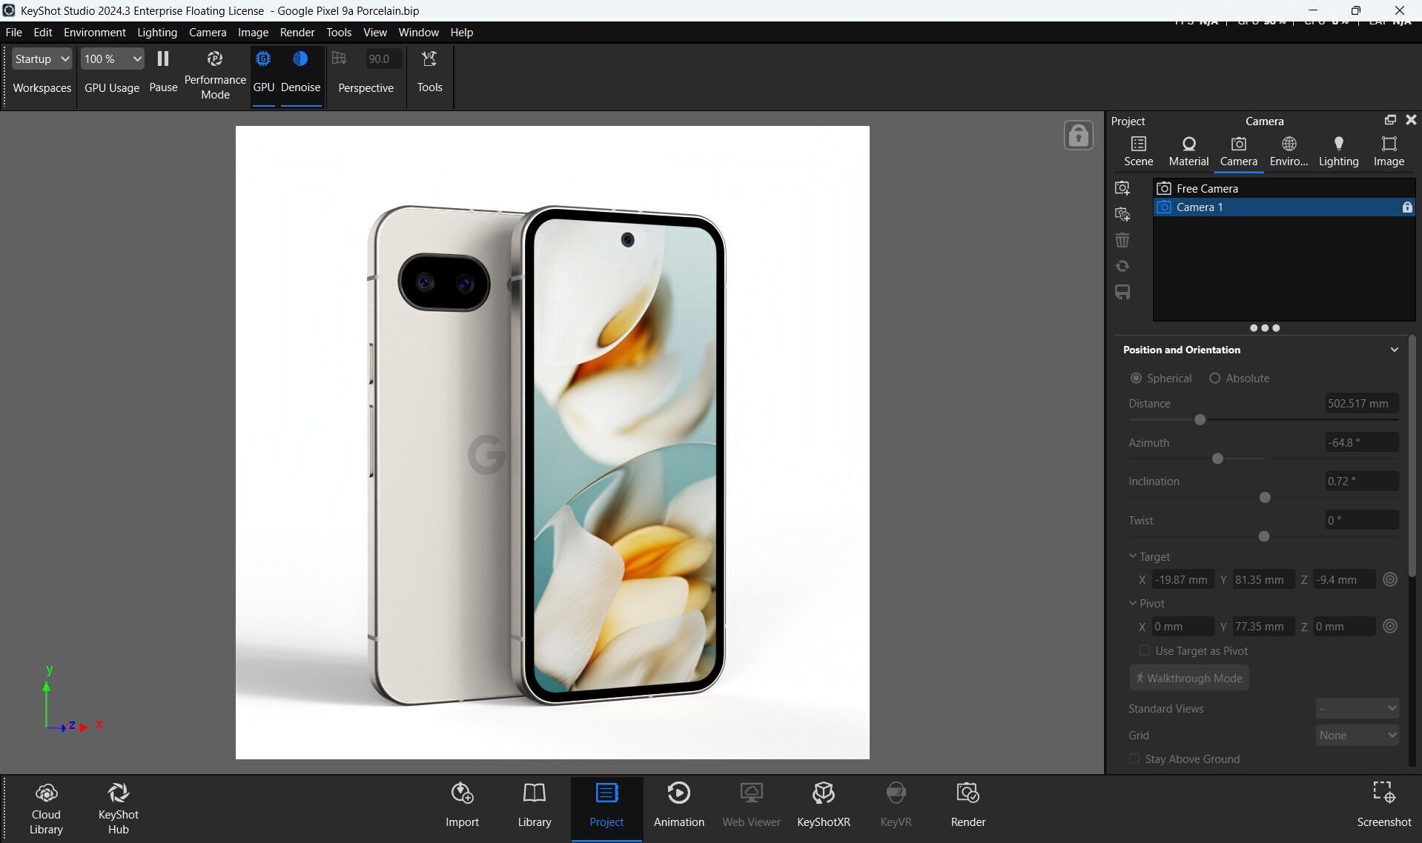Click the lock icon on Camera 1
Screen dimensions: 1422x843
coord(1406,207)
